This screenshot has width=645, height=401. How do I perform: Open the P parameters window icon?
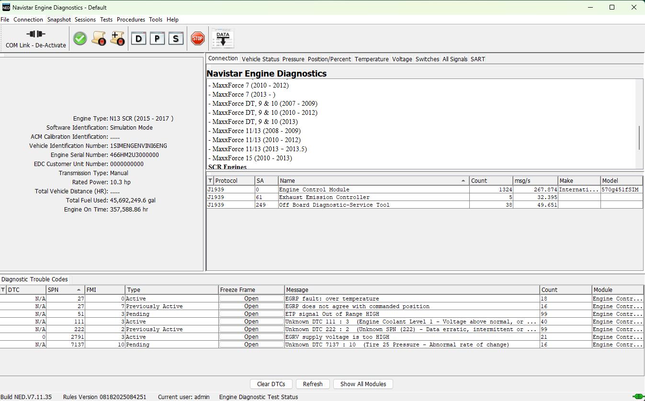pos(158,38)
